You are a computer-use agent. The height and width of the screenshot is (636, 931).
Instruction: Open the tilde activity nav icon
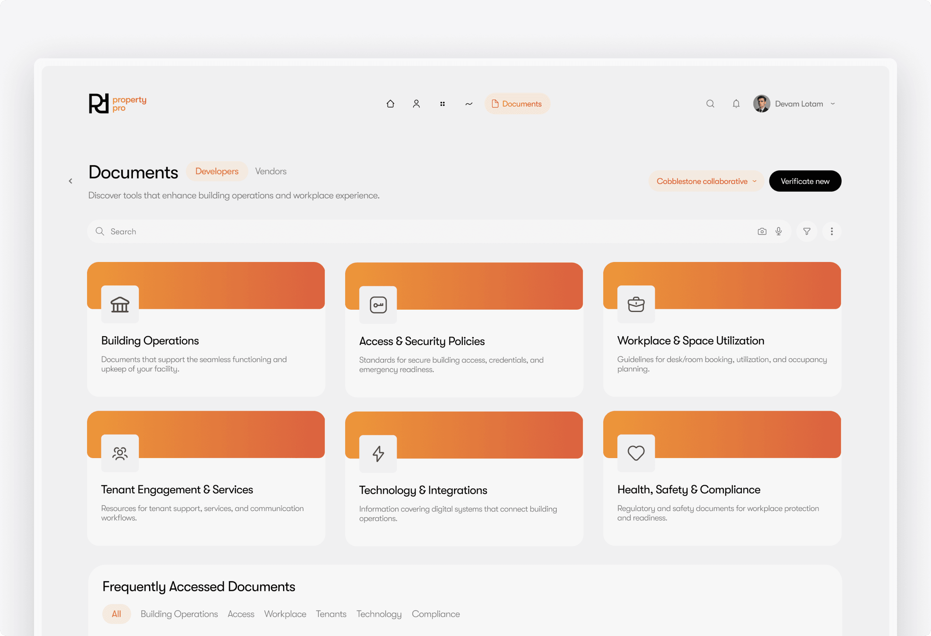coord(469,104)
